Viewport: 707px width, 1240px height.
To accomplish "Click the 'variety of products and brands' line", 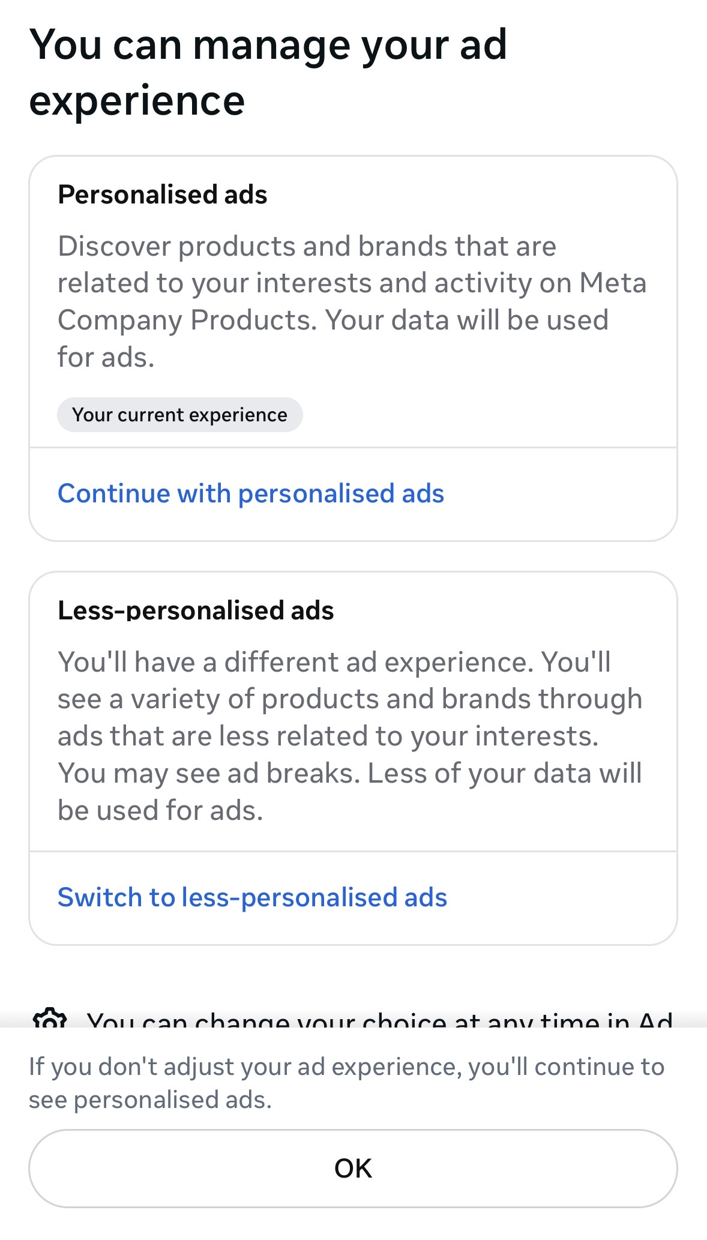I will (350, 699).
